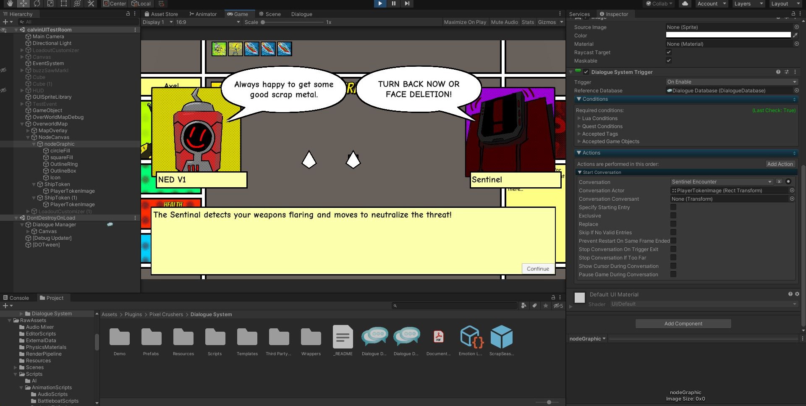The image size is (806, 406).
Task: Toggle Mute Audio button
Action: tap(504, 22)
